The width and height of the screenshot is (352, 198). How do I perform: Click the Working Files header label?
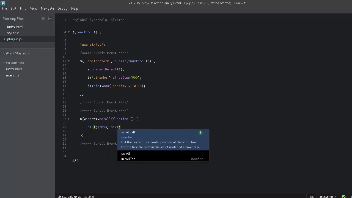click(13, 19)
